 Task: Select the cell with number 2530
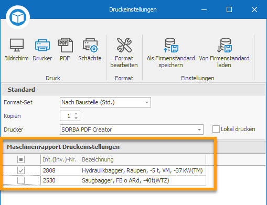click(x=60, y=180)
